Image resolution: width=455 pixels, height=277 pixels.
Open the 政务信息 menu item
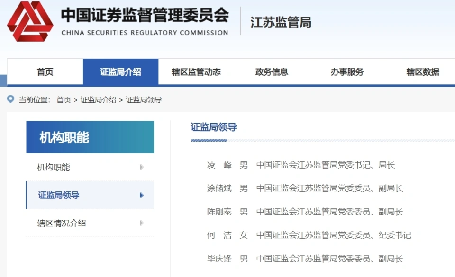(x=272, y=72)
